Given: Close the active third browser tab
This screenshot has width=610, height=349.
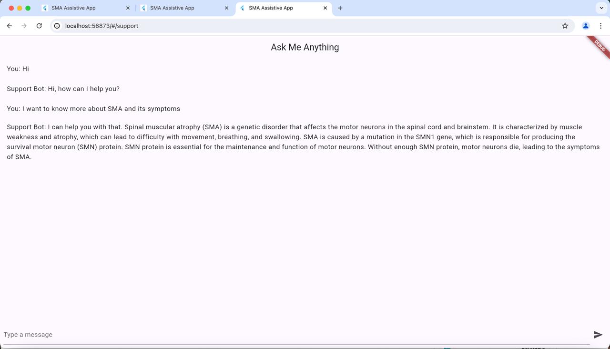Looking at the screenshot, I should point(325,8).
